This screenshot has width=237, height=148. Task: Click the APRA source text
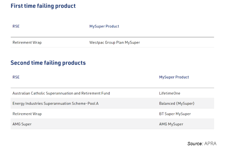tap(210, 144)
